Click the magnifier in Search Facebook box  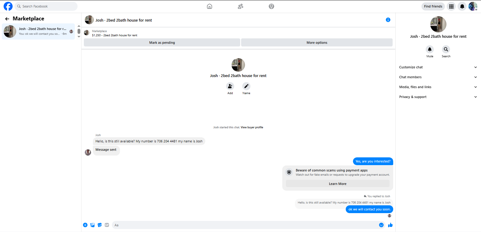click(19, 6)
